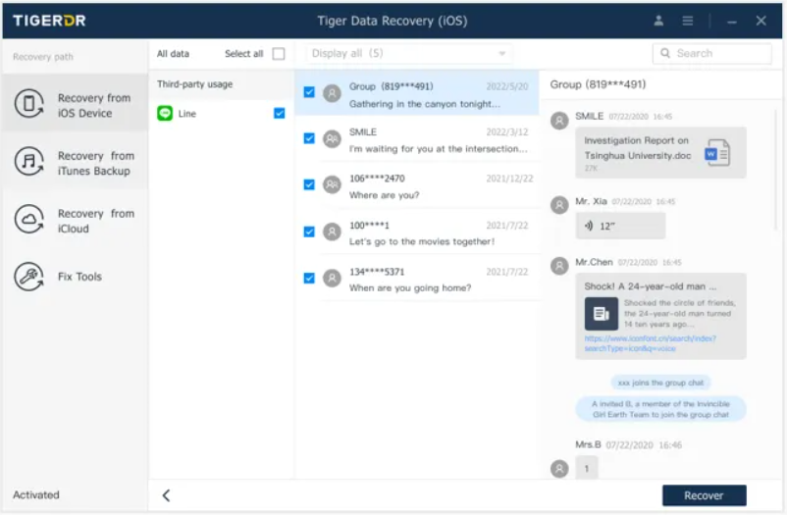The height and width of the screenshot is (515, 787).
Task: Open the hamburger menu icon in title bar
Action: tap(688, 21)
